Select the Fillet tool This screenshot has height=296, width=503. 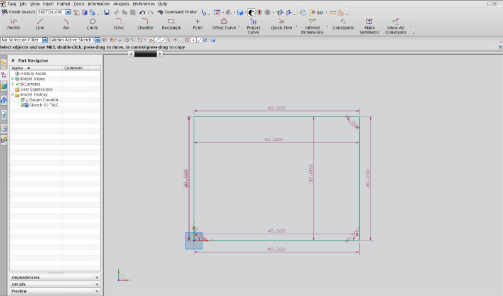(x=119, y=25)
